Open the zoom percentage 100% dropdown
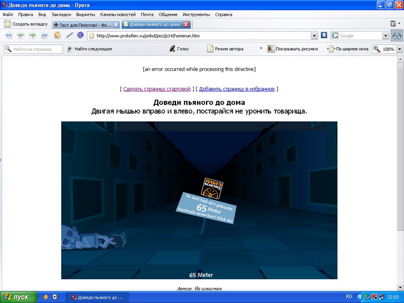This screenshot has height=303, width=404. click(399, 49)
